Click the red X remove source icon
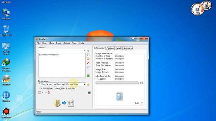This screenshot has width=216, height=121. tap(88, 63)
